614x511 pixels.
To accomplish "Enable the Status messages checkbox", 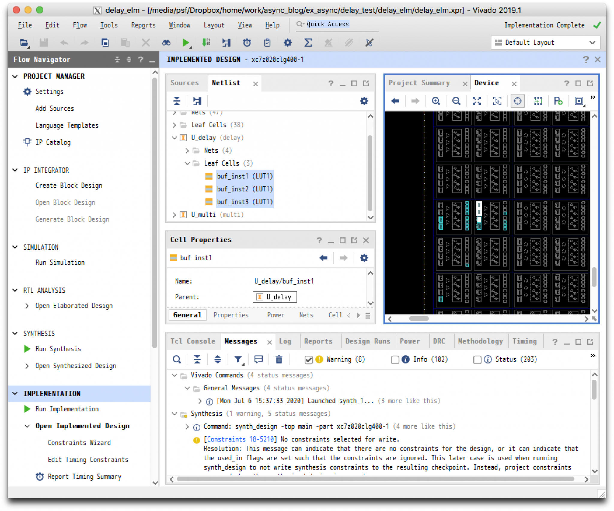I will [x=477, y=360].
